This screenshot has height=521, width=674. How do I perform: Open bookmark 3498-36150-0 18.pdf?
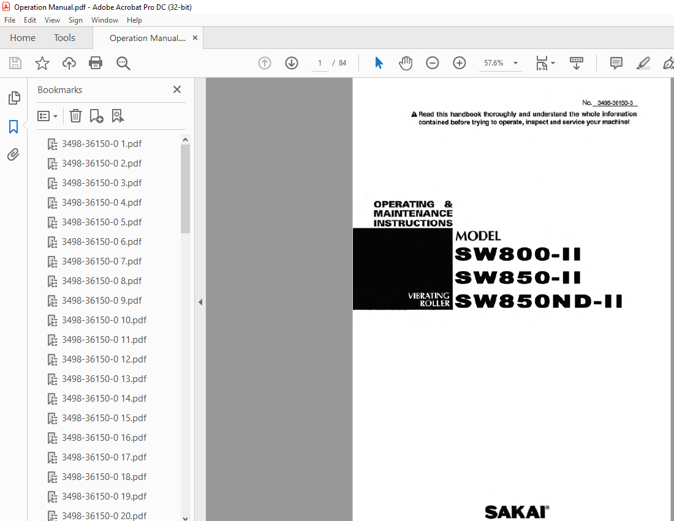[x=104, y=477]
